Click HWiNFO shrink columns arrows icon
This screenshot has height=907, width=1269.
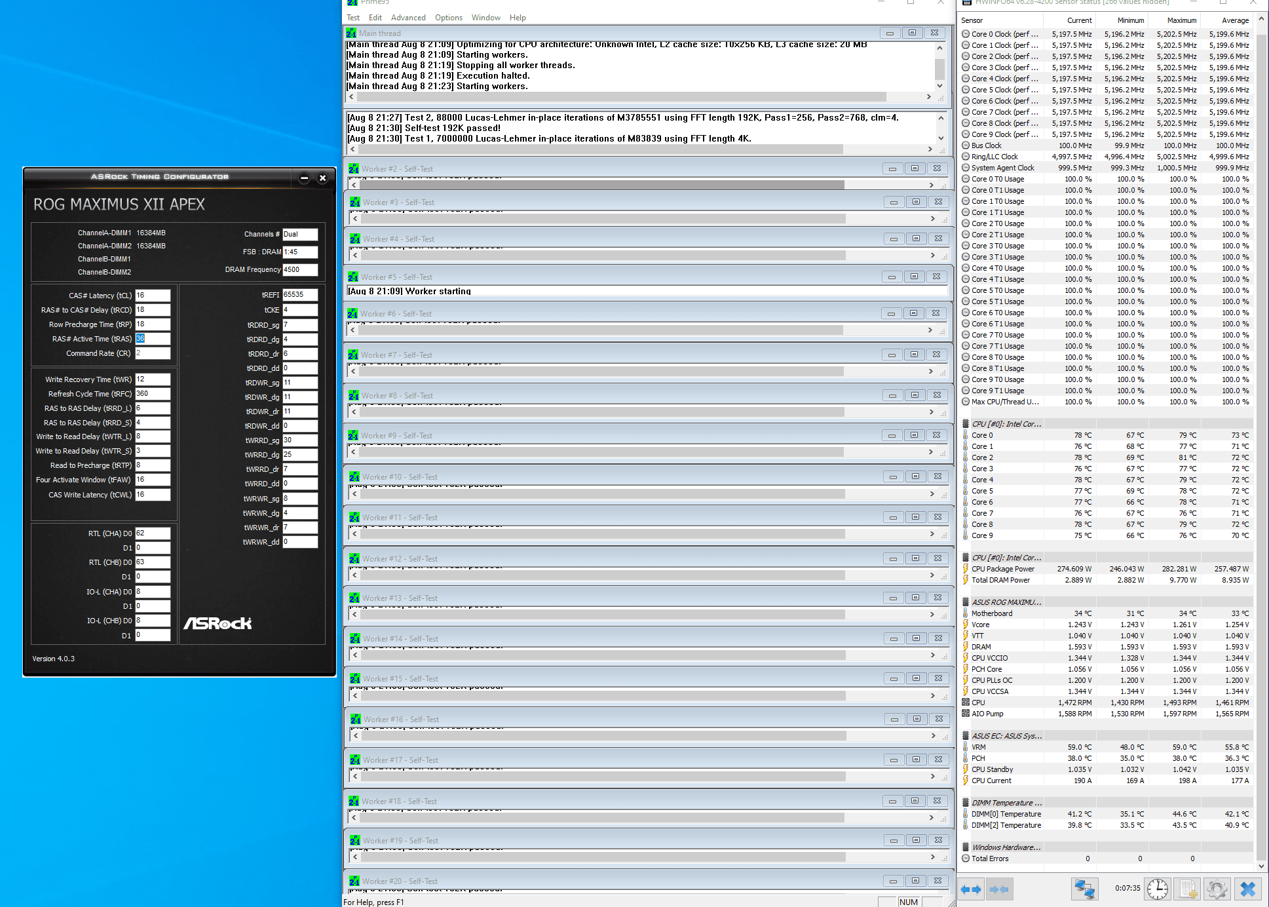pos(999,889)
